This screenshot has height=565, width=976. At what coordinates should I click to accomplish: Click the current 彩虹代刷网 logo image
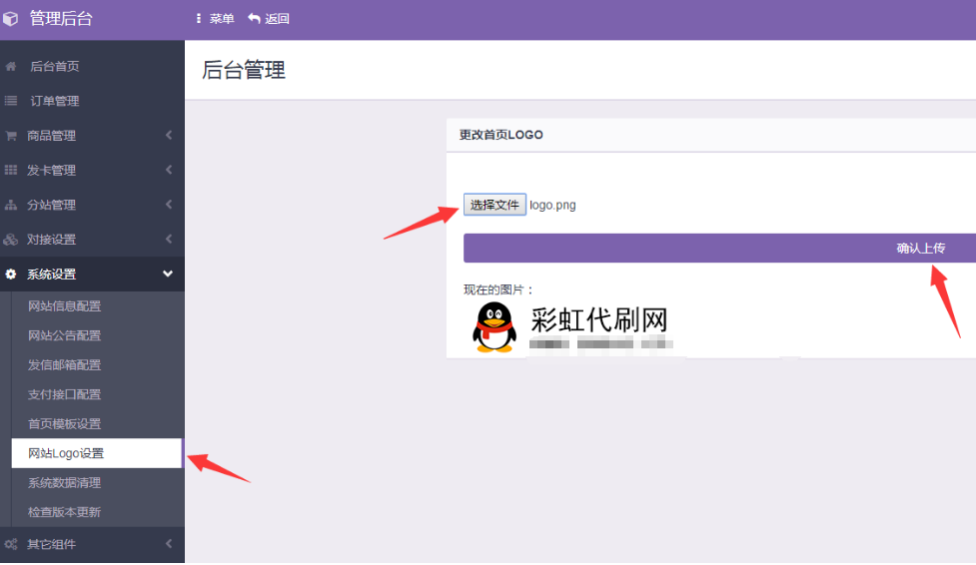[x=570, y=327]
